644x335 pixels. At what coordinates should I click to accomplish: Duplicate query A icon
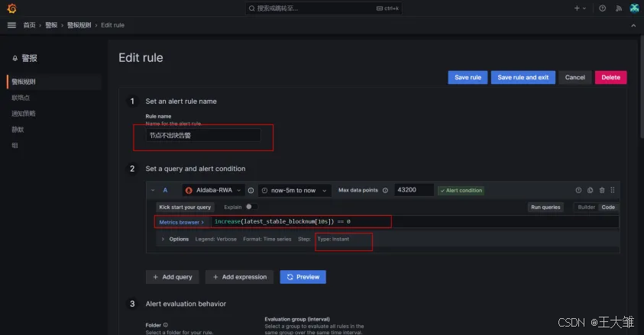coord(591,190)
